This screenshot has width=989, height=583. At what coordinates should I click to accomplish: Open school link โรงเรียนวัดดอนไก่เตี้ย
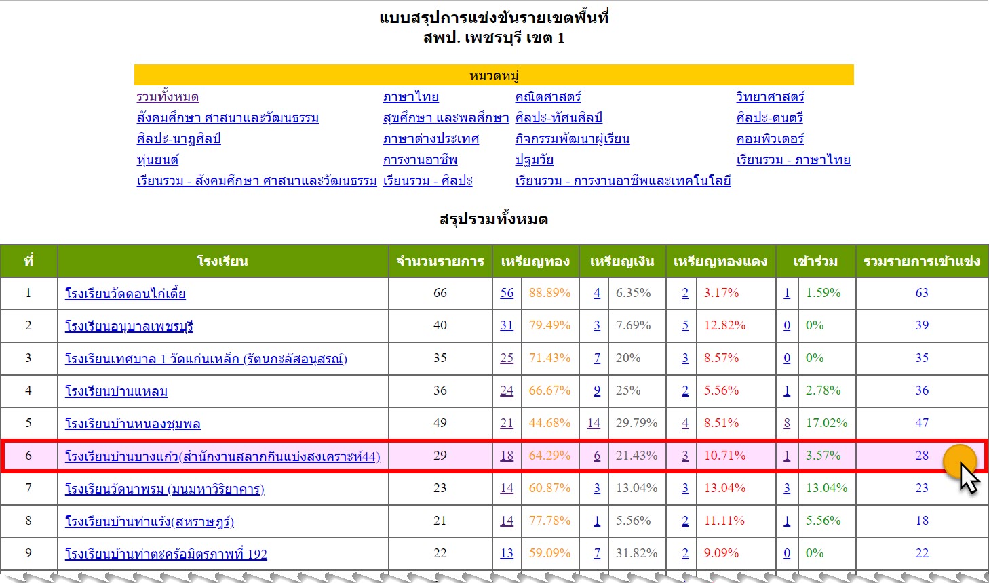(125, 294)
